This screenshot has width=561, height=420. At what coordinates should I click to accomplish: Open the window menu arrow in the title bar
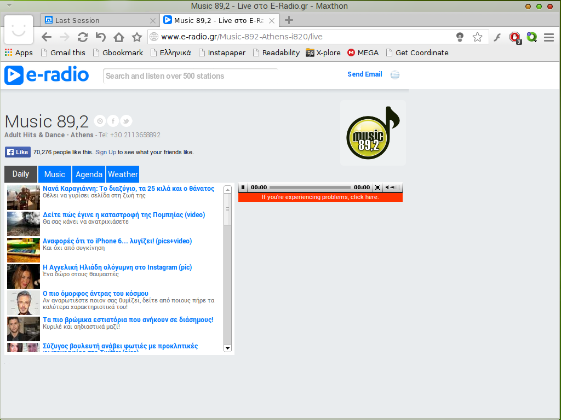click(x=9, y=5)
